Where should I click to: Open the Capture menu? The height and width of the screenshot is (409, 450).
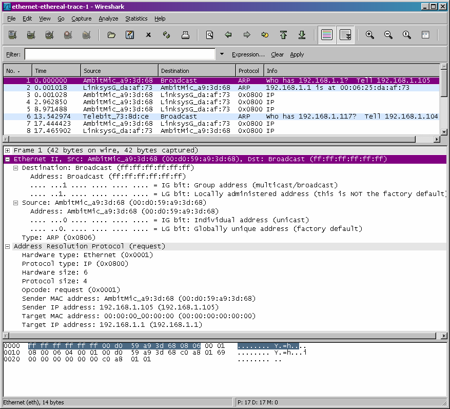pos(82,18)
